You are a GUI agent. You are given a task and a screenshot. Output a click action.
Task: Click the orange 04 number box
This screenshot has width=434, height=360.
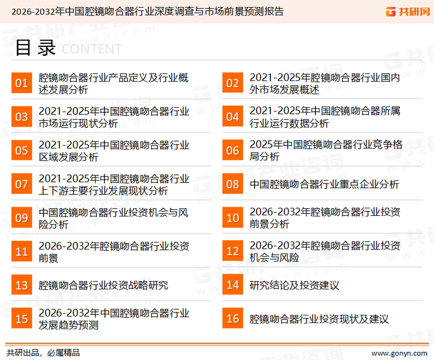tap(233, 116)
